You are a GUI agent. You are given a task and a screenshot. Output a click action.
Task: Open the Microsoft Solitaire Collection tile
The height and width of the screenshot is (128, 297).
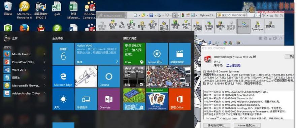click(157, 99)
